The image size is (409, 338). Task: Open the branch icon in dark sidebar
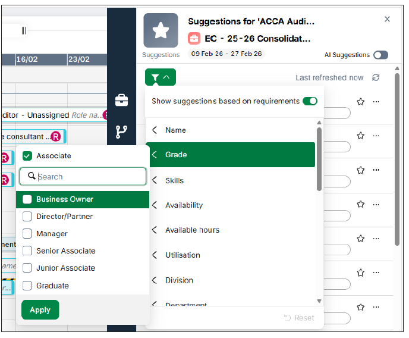click(121, 132)
